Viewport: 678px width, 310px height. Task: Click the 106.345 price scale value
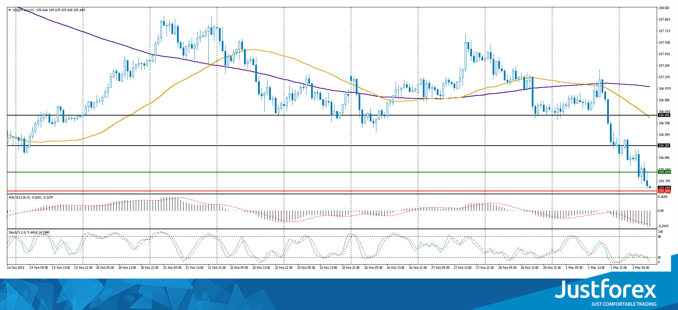664,135
